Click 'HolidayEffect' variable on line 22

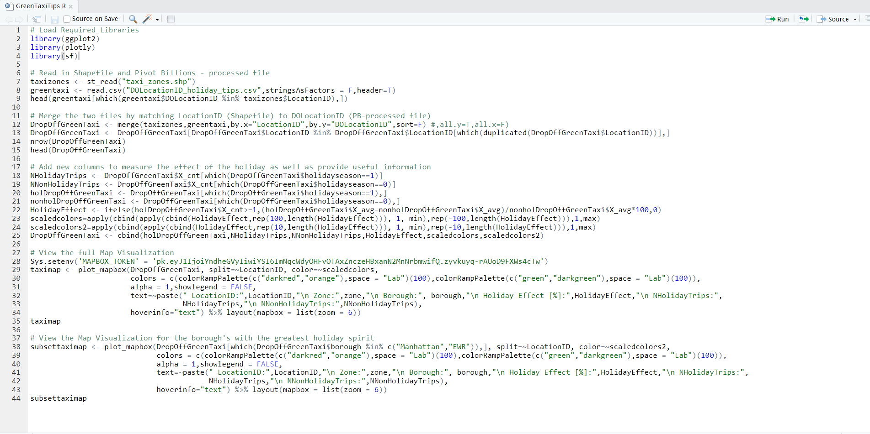59,210
